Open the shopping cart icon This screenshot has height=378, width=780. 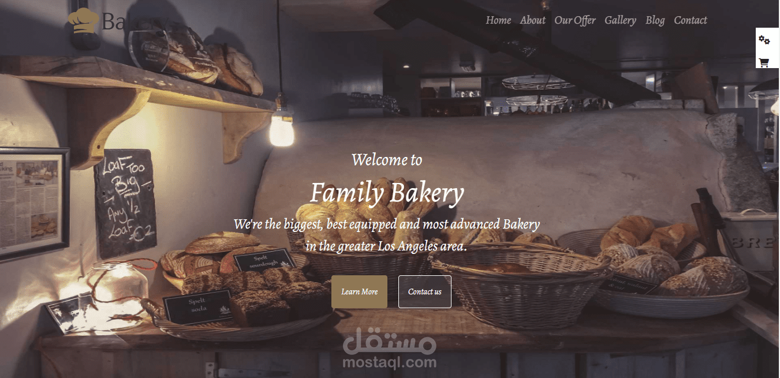[764, 62]
